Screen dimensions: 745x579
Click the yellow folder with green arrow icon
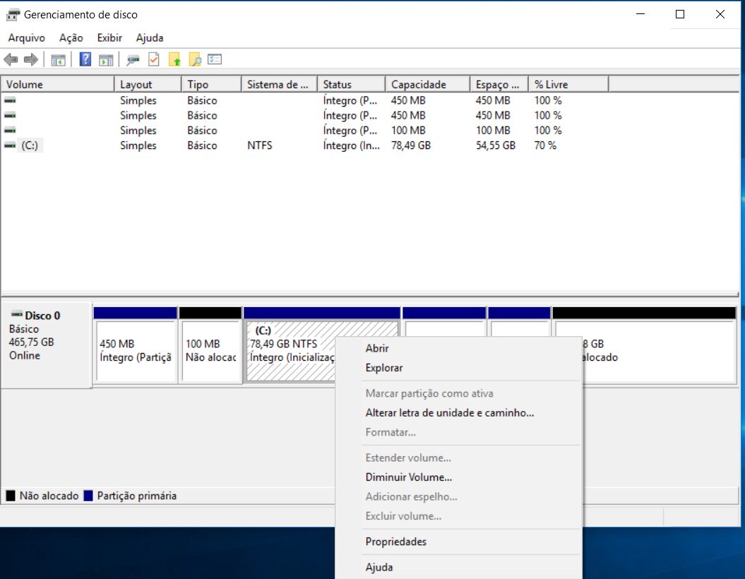(x=174, y=59)
